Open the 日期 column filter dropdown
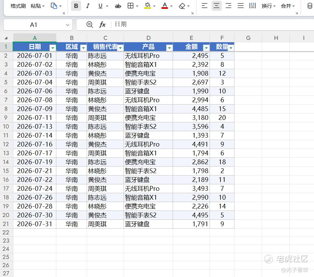 [x=53, y=48]
